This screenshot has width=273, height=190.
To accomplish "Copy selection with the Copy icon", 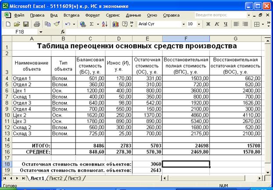I will 48,24.
